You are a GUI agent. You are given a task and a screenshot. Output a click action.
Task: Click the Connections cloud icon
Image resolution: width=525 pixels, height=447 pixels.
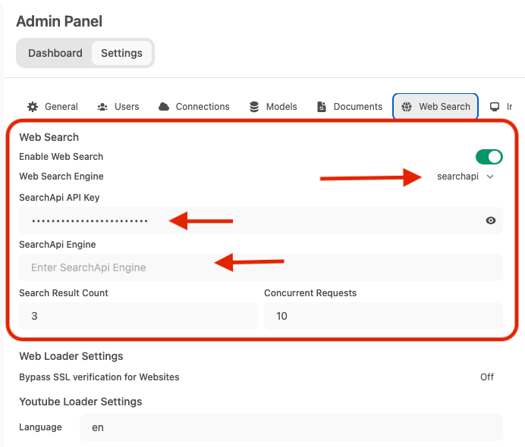tap(164, 107)
